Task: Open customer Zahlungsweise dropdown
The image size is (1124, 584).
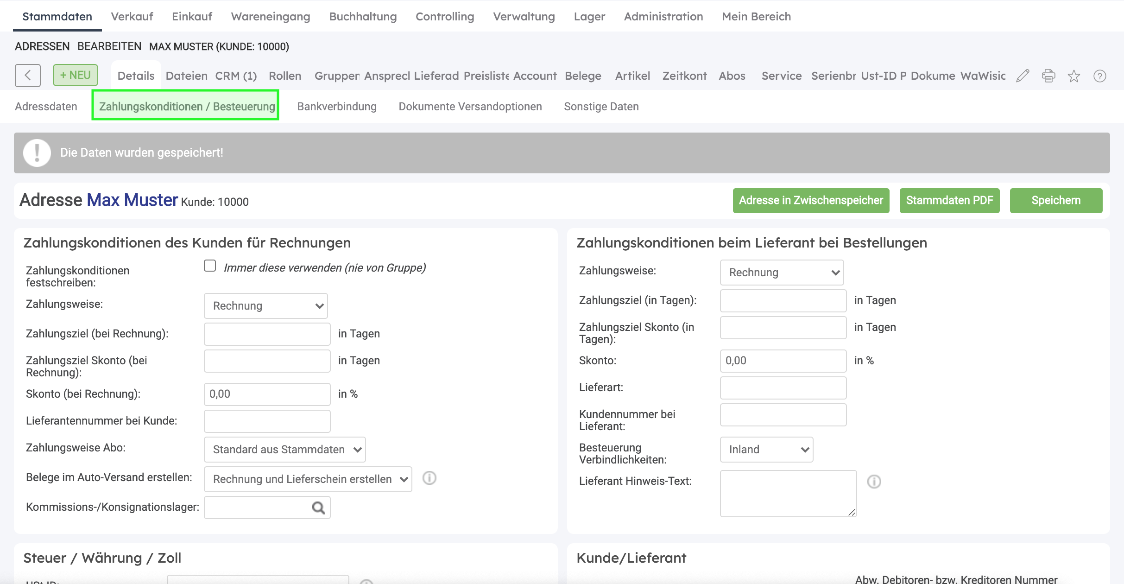Action: click(x=266, y=306)
